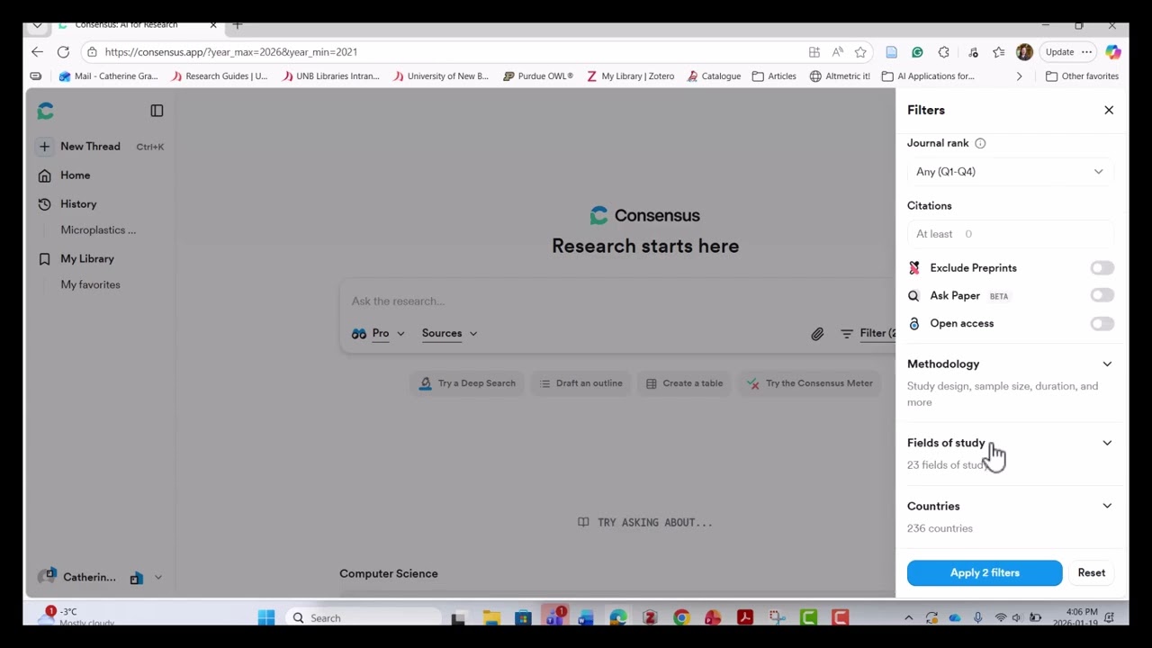Click the split screen icon in address bar
The height and width of the screenshot is (648, 1152).
tap(814, 52)
